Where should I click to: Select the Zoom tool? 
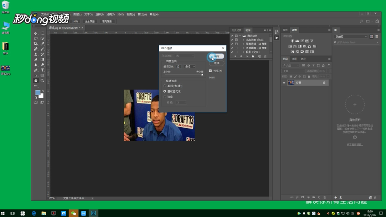click(42, 81)
